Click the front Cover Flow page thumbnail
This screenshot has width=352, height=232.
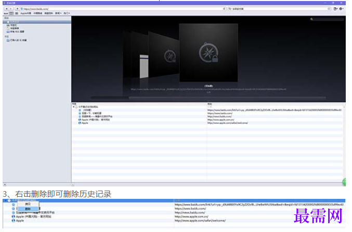(208, 53)
